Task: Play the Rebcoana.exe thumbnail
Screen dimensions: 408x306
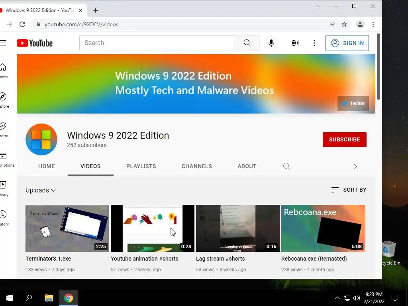Action: 323,228
